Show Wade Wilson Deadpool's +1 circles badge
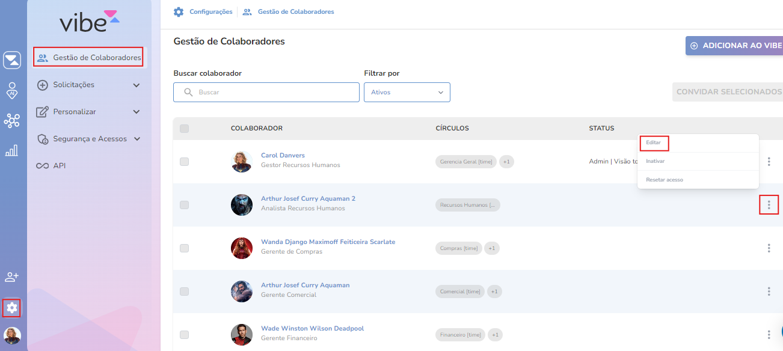 pos(495,335)
